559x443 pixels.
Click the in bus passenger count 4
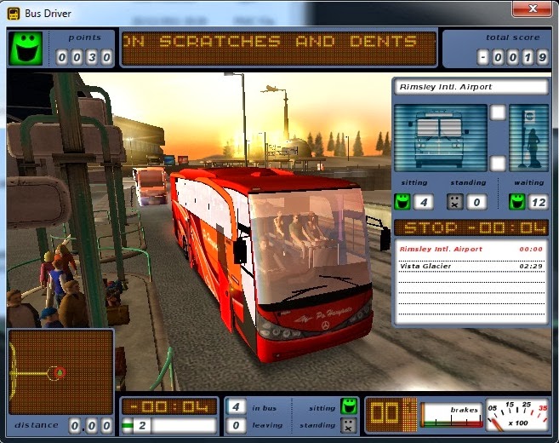[236, 406]
